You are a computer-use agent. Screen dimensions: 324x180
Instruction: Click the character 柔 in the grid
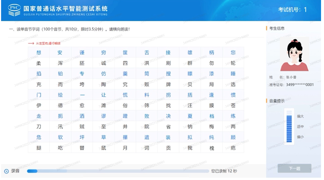click(39, 63)
